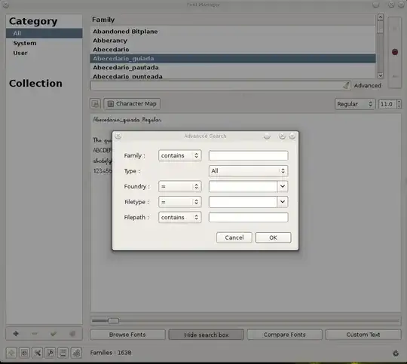This screenshot has height=364, width=407.
Task: Click the Advanced search link
Action: (x=368, y=85)
